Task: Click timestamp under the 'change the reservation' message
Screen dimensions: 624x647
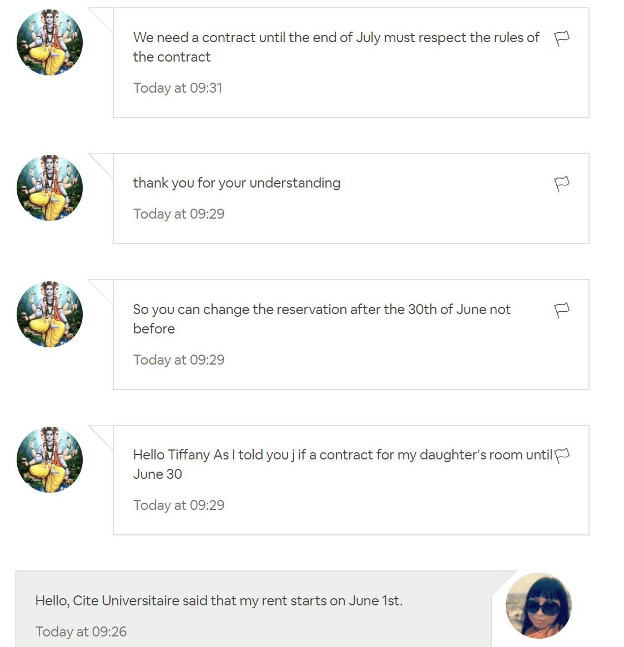Action: 179,360
